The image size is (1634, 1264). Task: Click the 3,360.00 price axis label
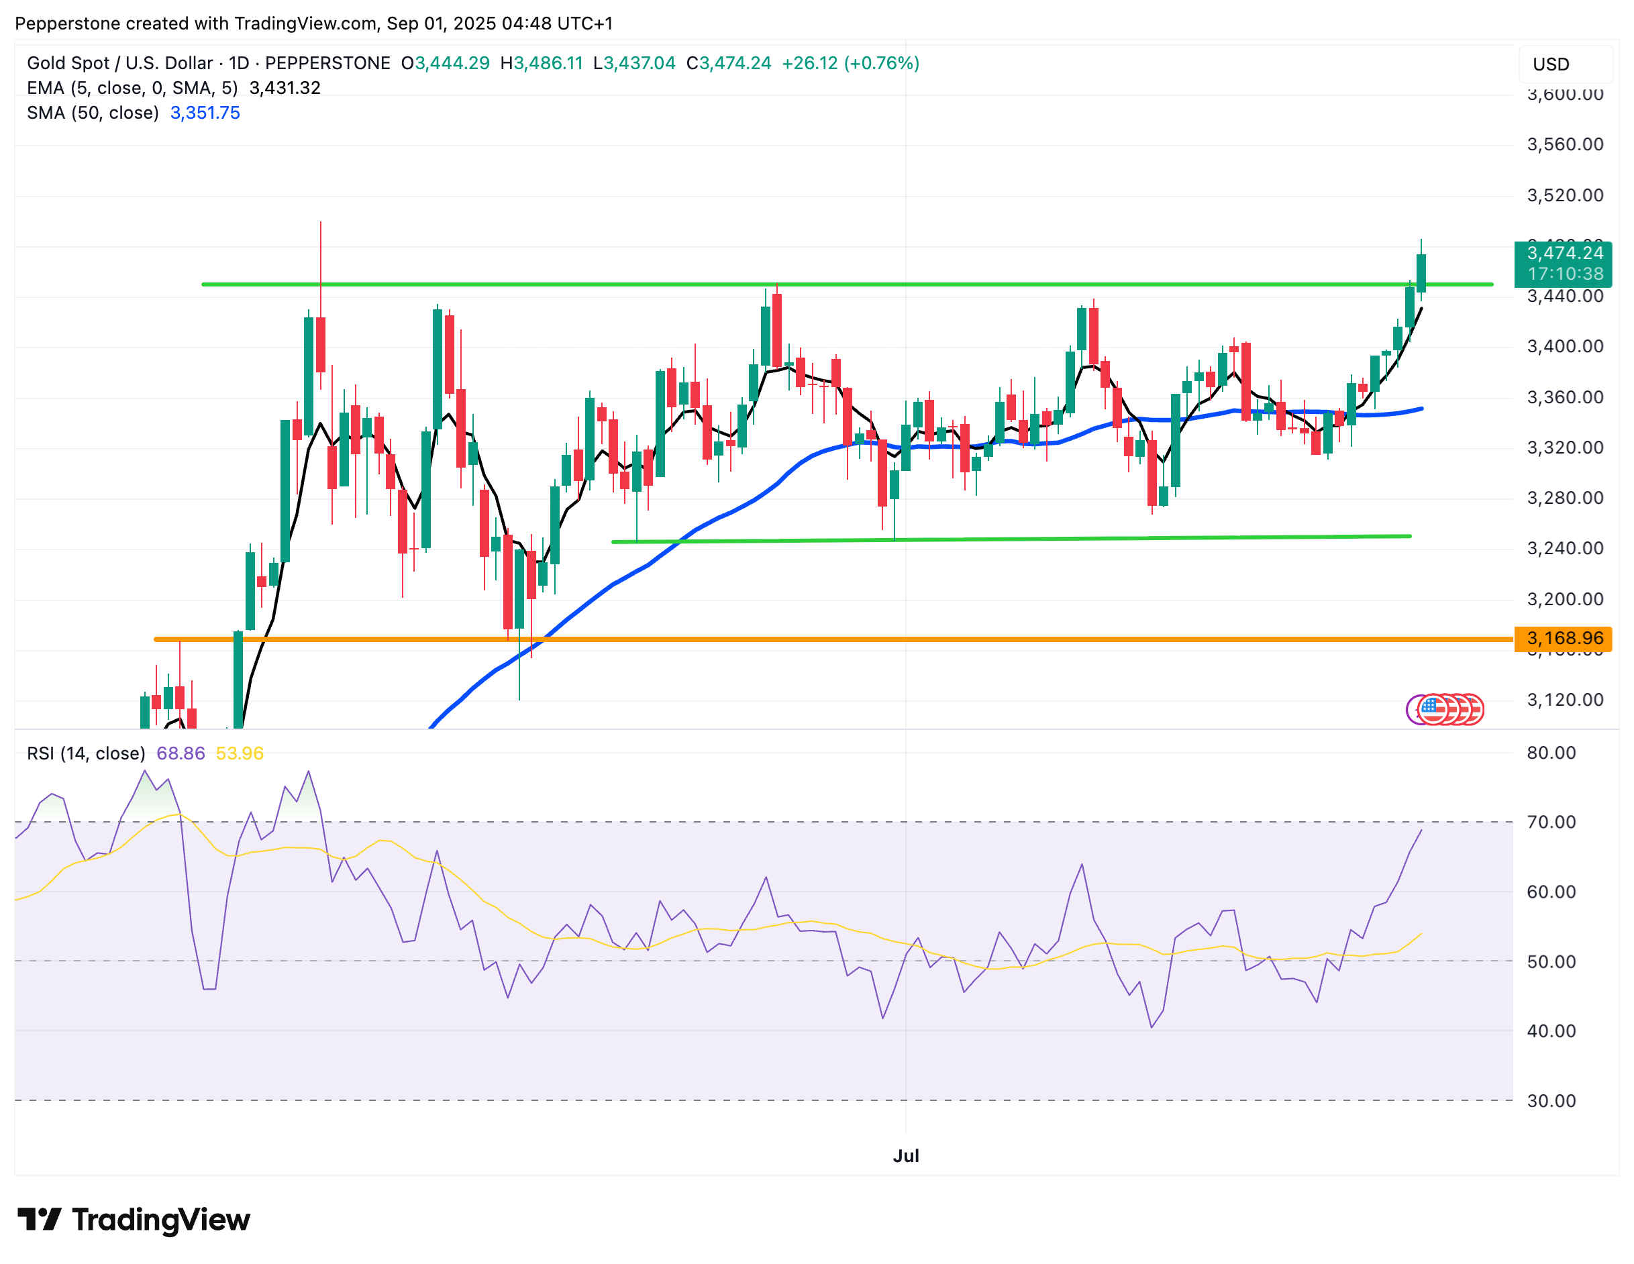click(1564, 397)
